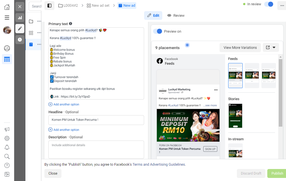This screenshot has height=181, width=286.
Task: Open the Home icon in left sidebar
Action: pos(7,7)
